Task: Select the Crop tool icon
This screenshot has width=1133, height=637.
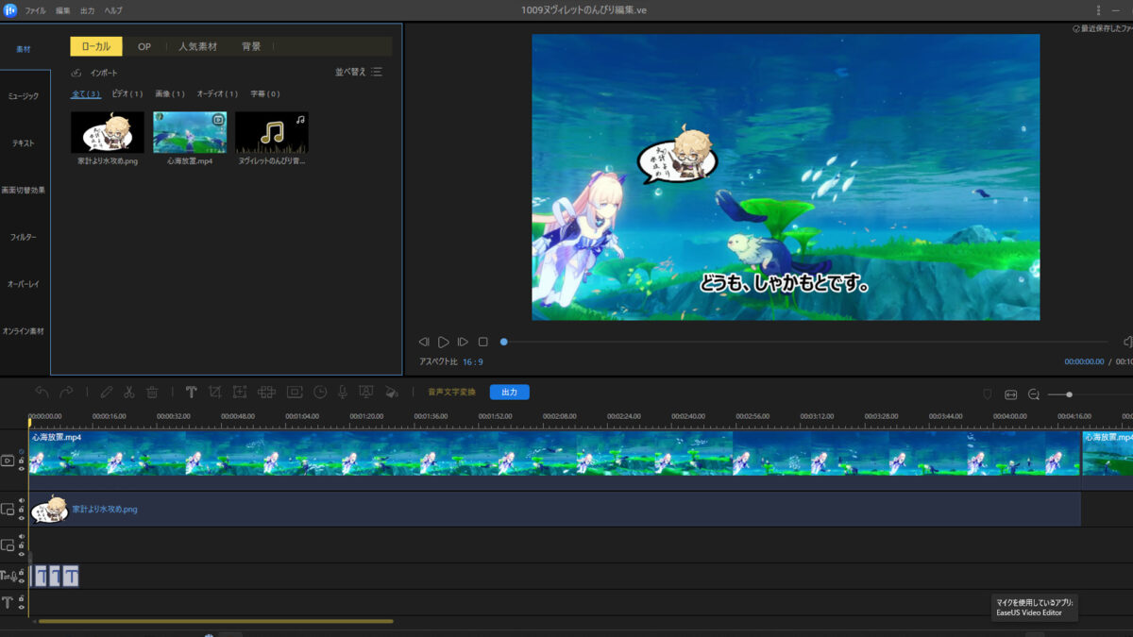Action: click(215, 392)
